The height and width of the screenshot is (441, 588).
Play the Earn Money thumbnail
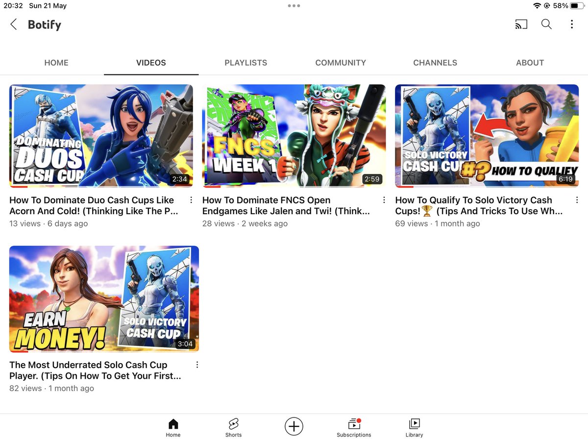pos(104,299)
